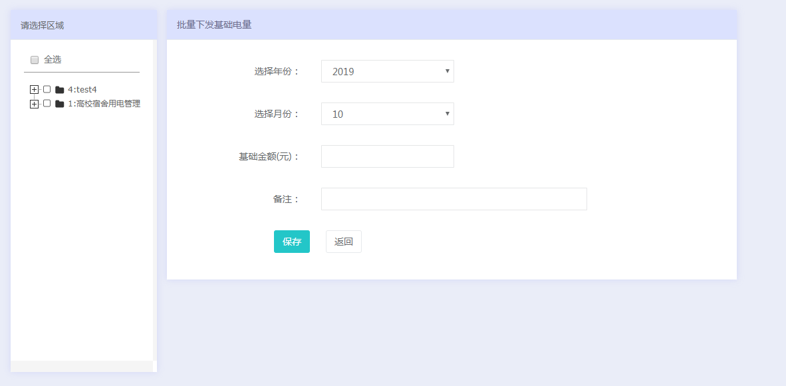Click into the 备注 remarks field
This screenshot has width=786, height=386.
(454, 199)
